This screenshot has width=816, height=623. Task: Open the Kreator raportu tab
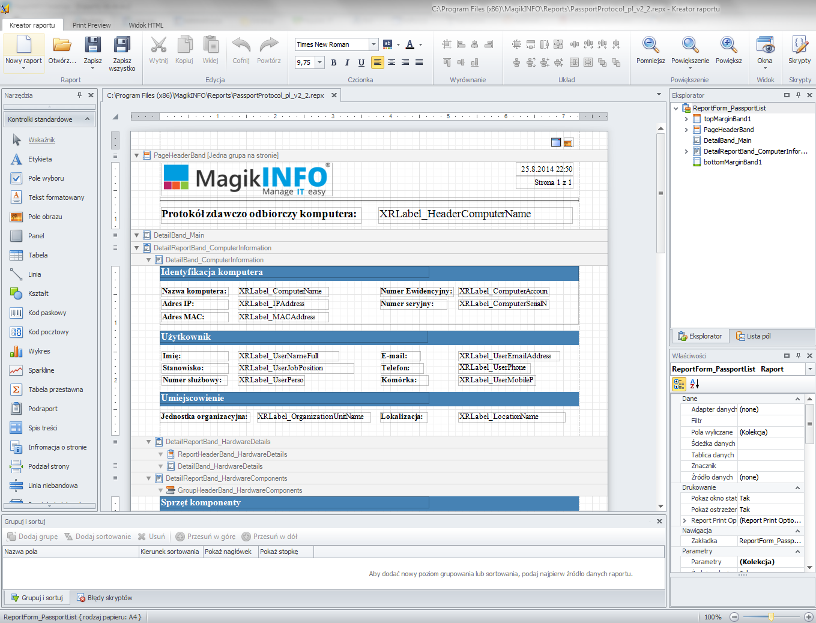point(32,25)
